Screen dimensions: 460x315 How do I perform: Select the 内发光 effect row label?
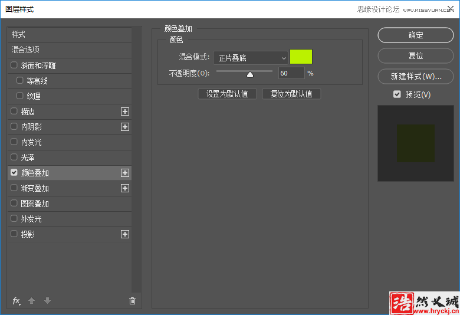click(31, 142)
